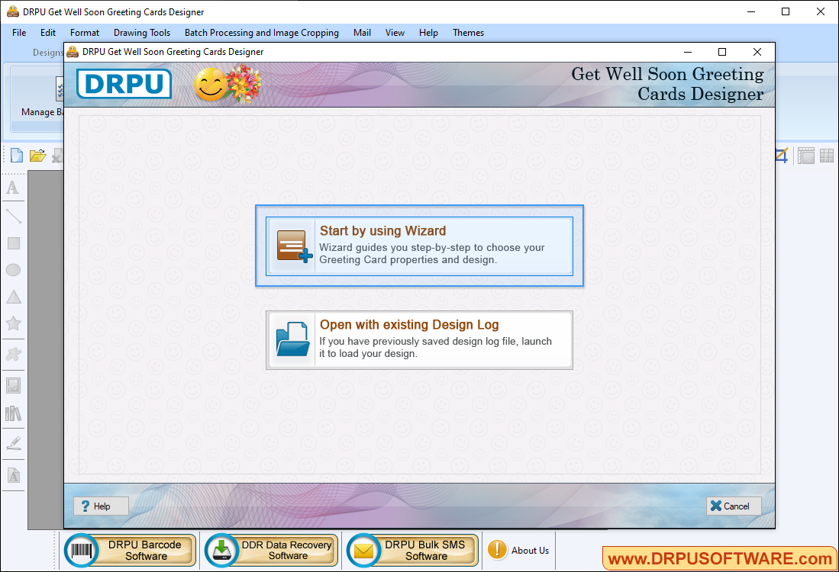Screen dimensions: 839x572
Task: Select the Triangle shape tool
Action: (13, 297)
